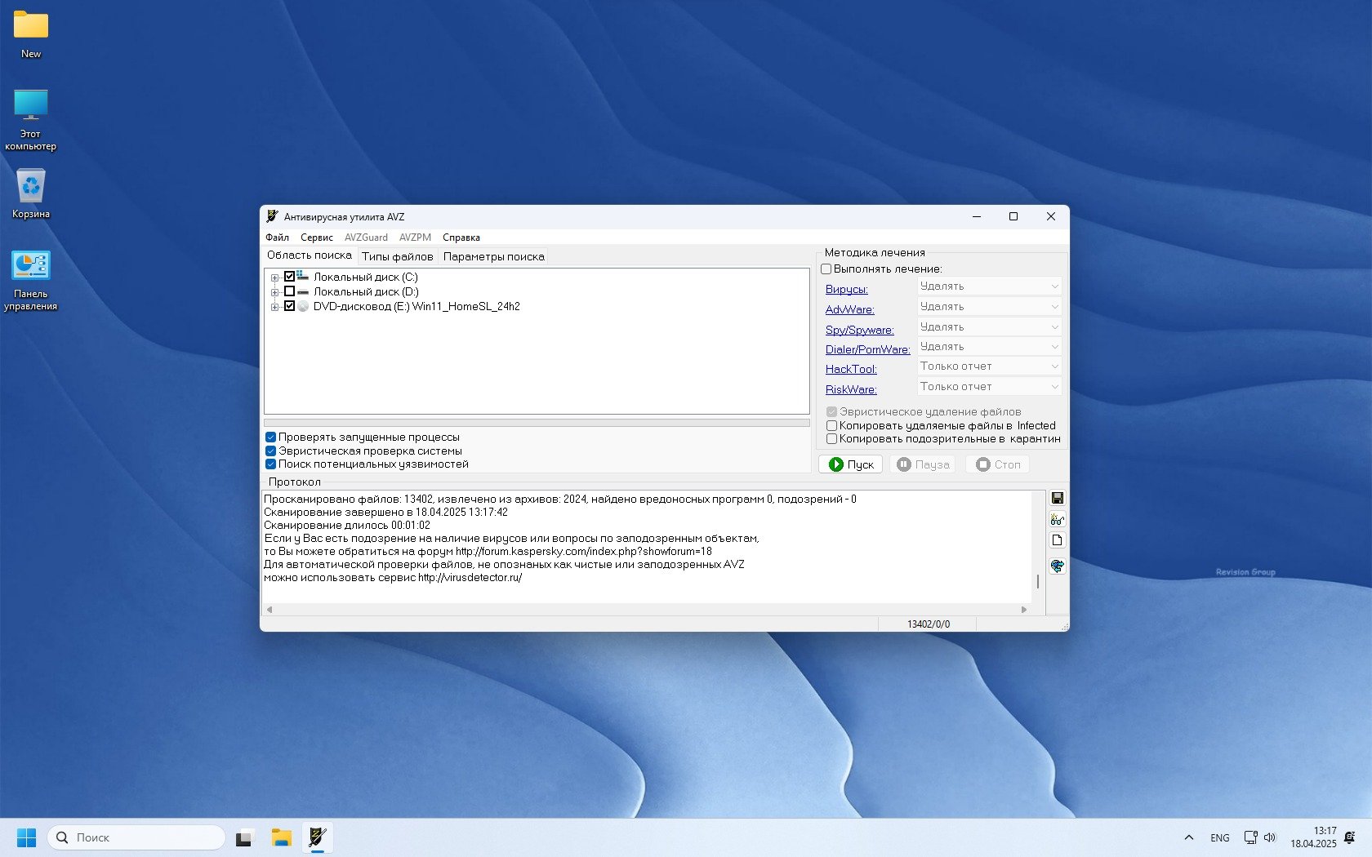This screenshot has height=857, width=1372.
Task: Check the Local Disk (D:) checkbox
Action: pyautogui.click(x=289, y=291)
